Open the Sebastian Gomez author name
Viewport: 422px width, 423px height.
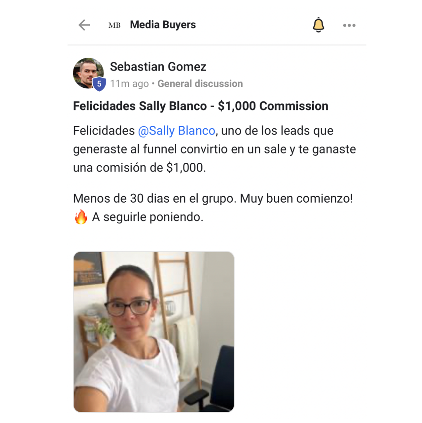tap(158, 67)
